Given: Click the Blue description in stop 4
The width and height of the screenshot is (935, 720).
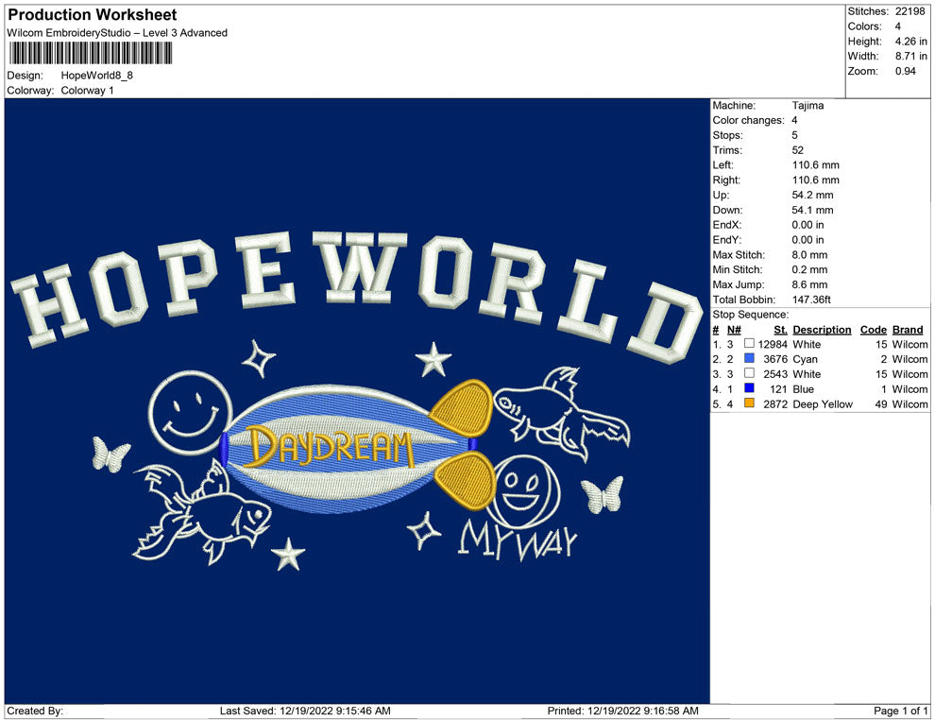Looking at the screenshot, I should click(x=803, y=389).
